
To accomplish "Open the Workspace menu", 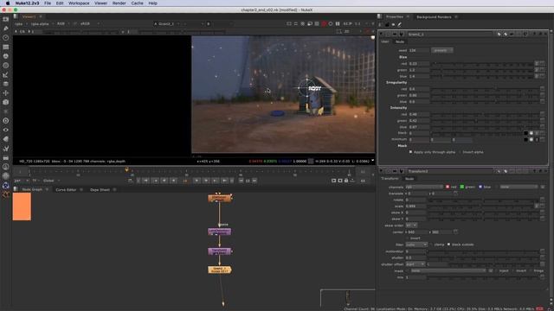I will [x=79, y=3].
